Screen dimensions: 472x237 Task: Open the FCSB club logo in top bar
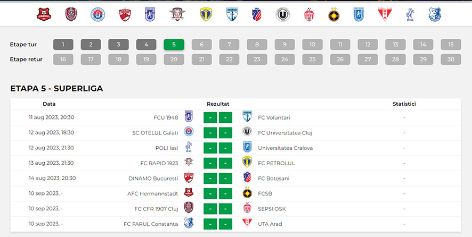point(334,14)
